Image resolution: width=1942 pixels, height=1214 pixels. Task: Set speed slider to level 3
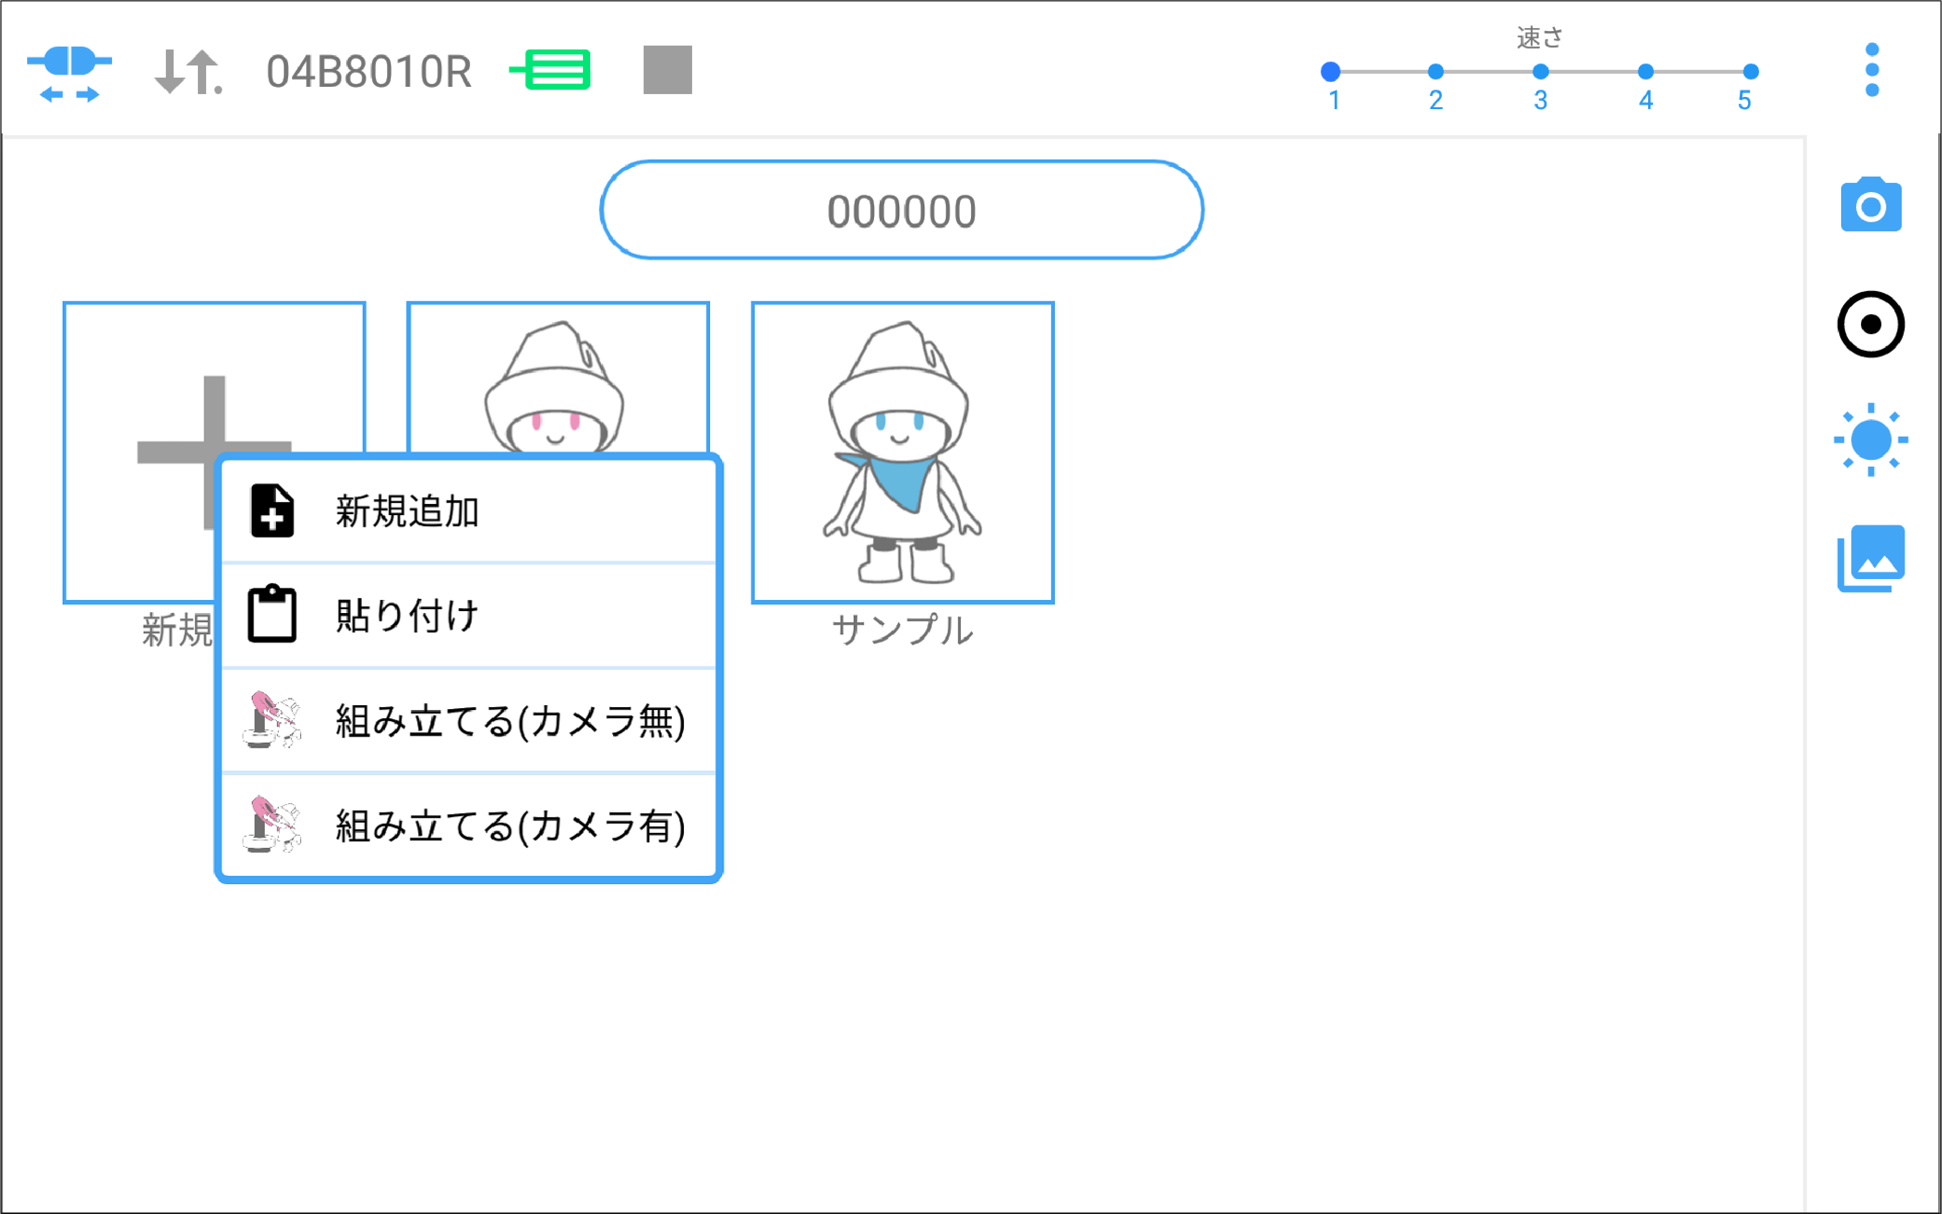tap(1540, 72)
